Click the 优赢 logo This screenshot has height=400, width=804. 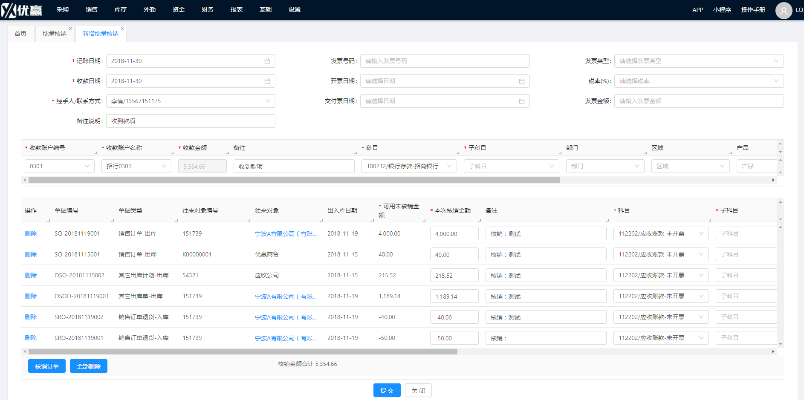coord(22,10)
